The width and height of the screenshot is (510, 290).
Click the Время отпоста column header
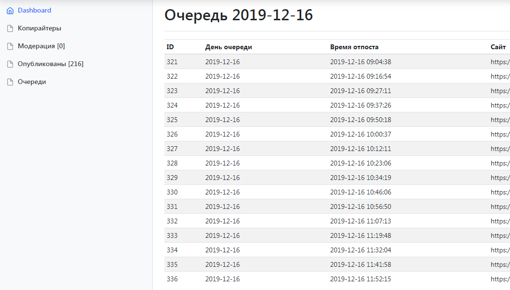point(354,47)
